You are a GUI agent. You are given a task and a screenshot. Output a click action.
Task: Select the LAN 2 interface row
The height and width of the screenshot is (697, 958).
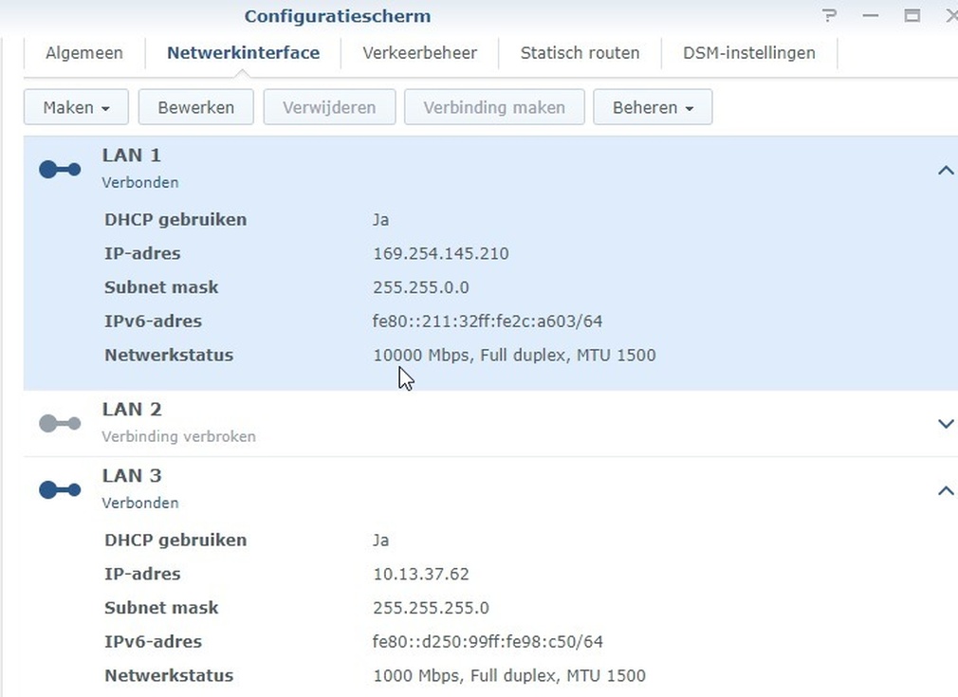click(x=474, y=423)
